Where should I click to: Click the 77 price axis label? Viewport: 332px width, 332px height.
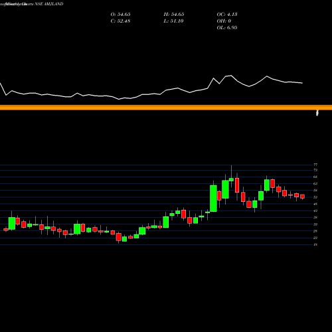315,165
